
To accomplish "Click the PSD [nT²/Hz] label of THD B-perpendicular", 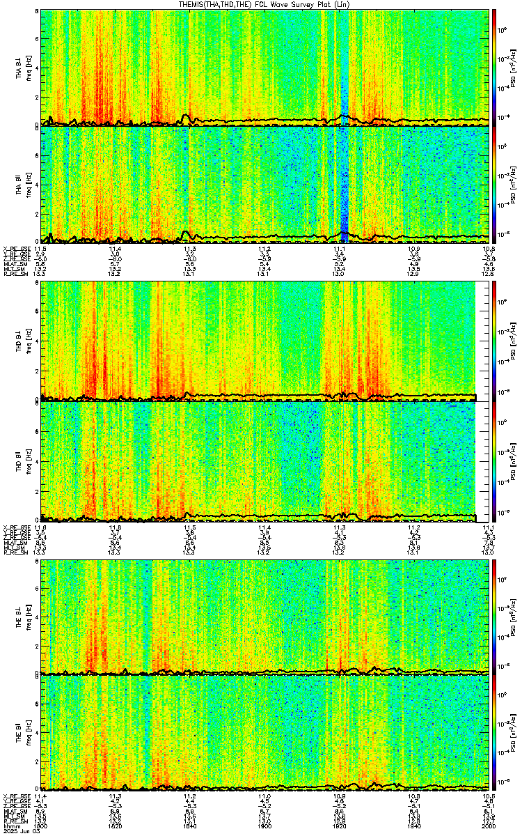I will [x=513, y=341].
